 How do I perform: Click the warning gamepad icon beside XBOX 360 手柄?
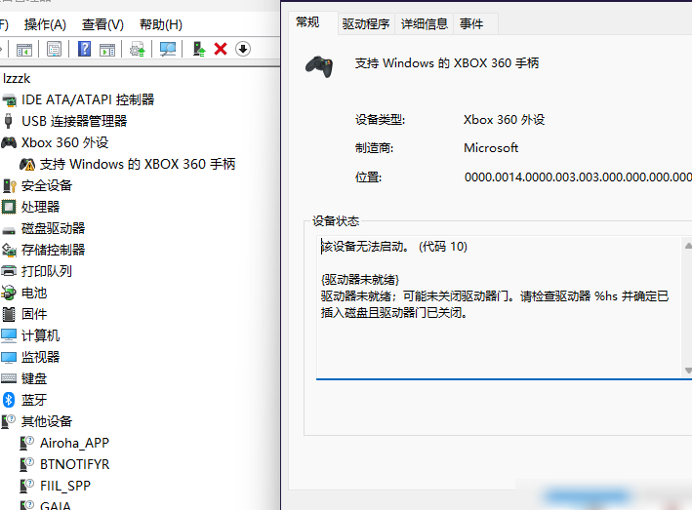click(27, 164)
